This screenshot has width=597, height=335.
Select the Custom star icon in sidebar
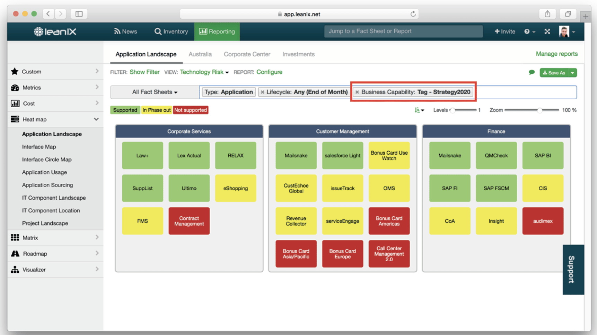(15, 72)
